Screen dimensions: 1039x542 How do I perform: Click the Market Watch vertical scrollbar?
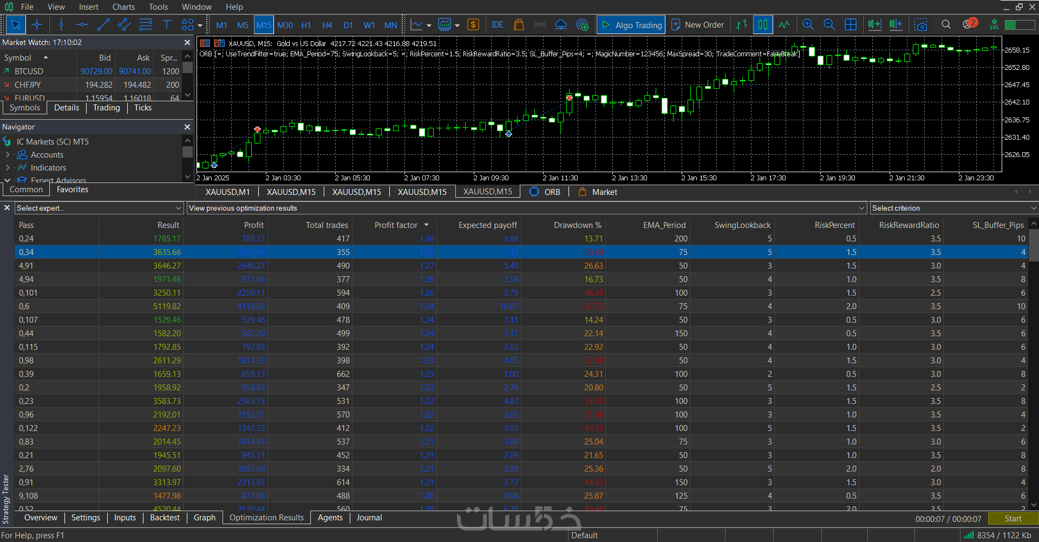[x=188, y=75]
